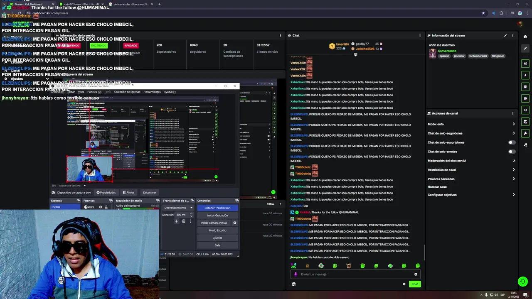The height and width of the screenshot is (299, 532).
Task: Open Perfil menu in OBS
Action: click(x=108, y=92)
